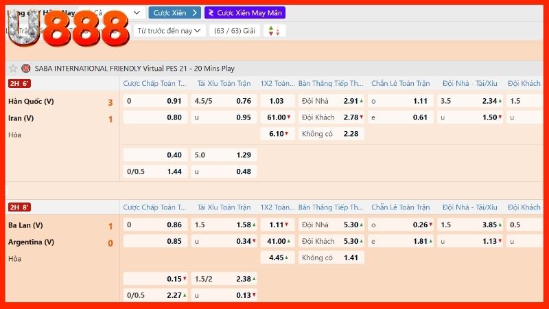Choose Đội Khách next goal 5.30
This screenshot has width=549, height=309.
point(331,241)
